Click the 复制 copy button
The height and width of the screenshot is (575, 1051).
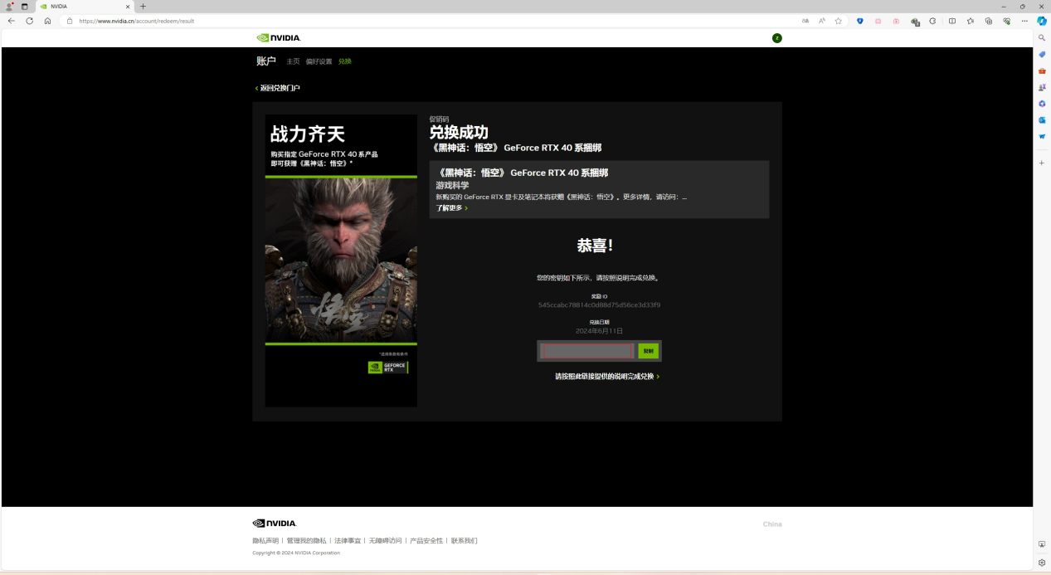(649, 351)
